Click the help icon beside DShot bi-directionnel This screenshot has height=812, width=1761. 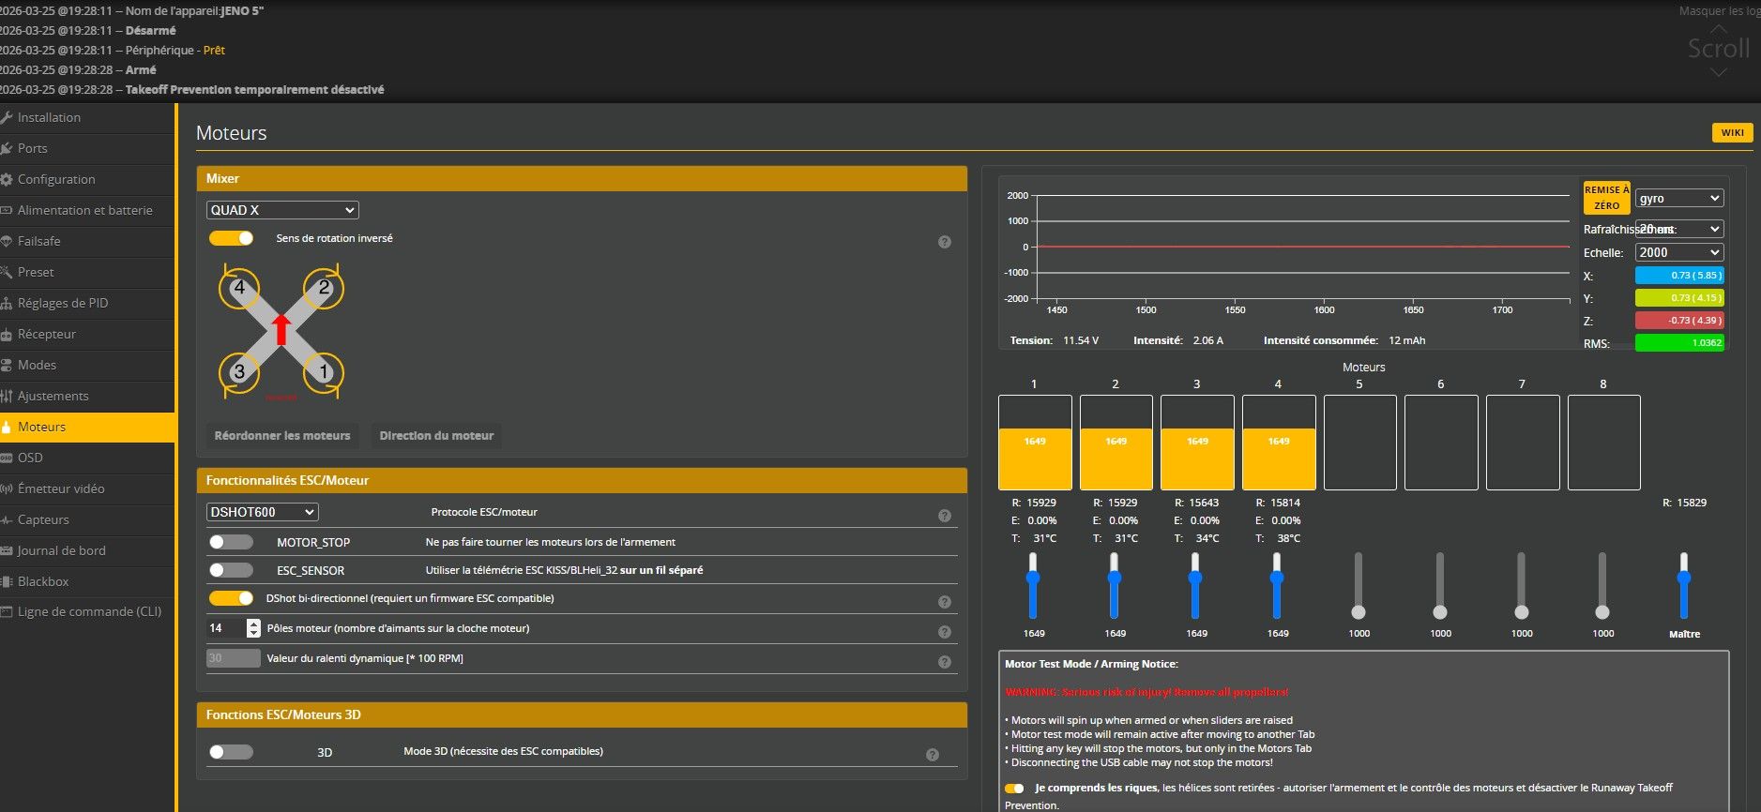coord(944,602)
